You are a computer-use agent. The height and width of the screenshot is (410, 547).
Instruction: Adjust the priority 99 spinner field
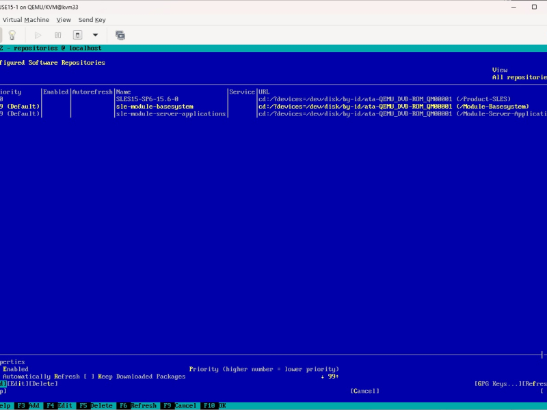tap(330, 377)
